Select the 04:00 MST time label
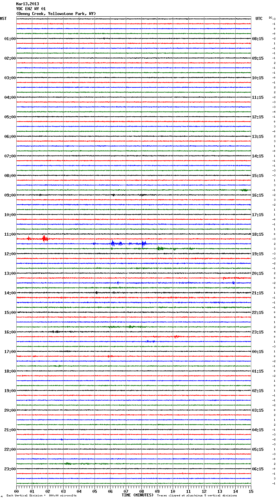Screen dimensions: 277x500 [x=10, y=97]
